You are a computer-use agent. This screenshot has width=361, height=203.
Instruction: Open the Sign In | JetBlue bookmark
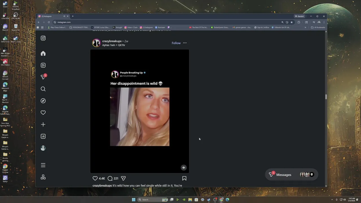[262, 27]
